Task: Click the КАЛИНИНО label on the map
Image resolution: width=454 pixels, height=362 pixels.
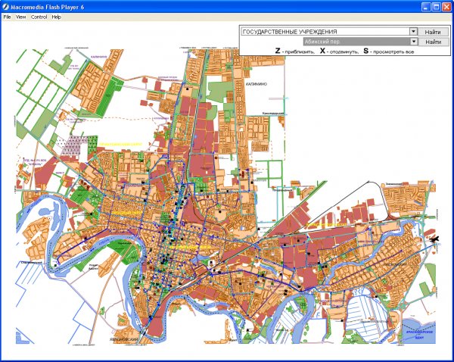Action: (x=257, y=84)
